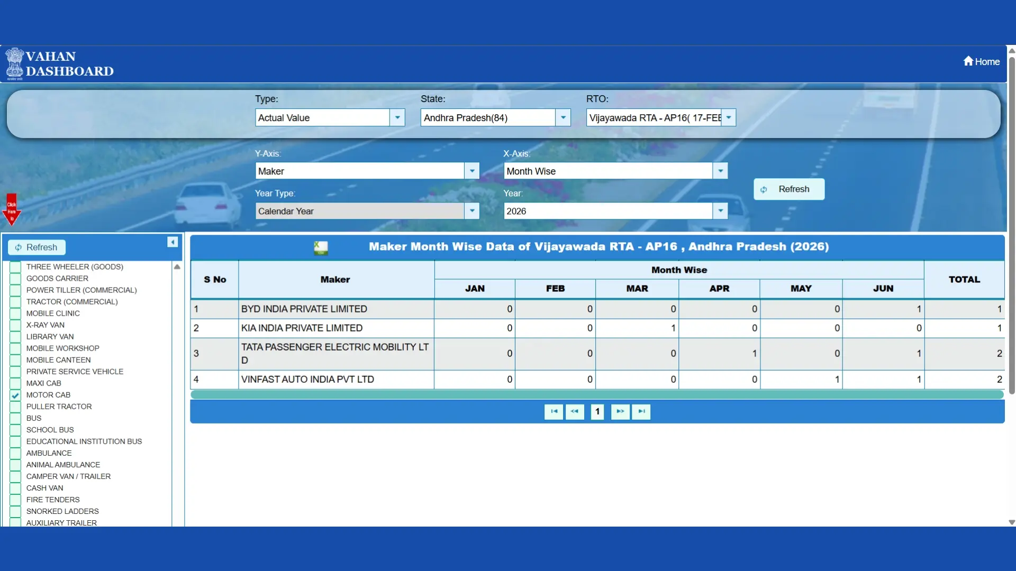Viewport: 1016px width, 571px height.
Task: Click TATA PASSENGER ELECTRIC MOBILITY row
Action: coord(597,354)
